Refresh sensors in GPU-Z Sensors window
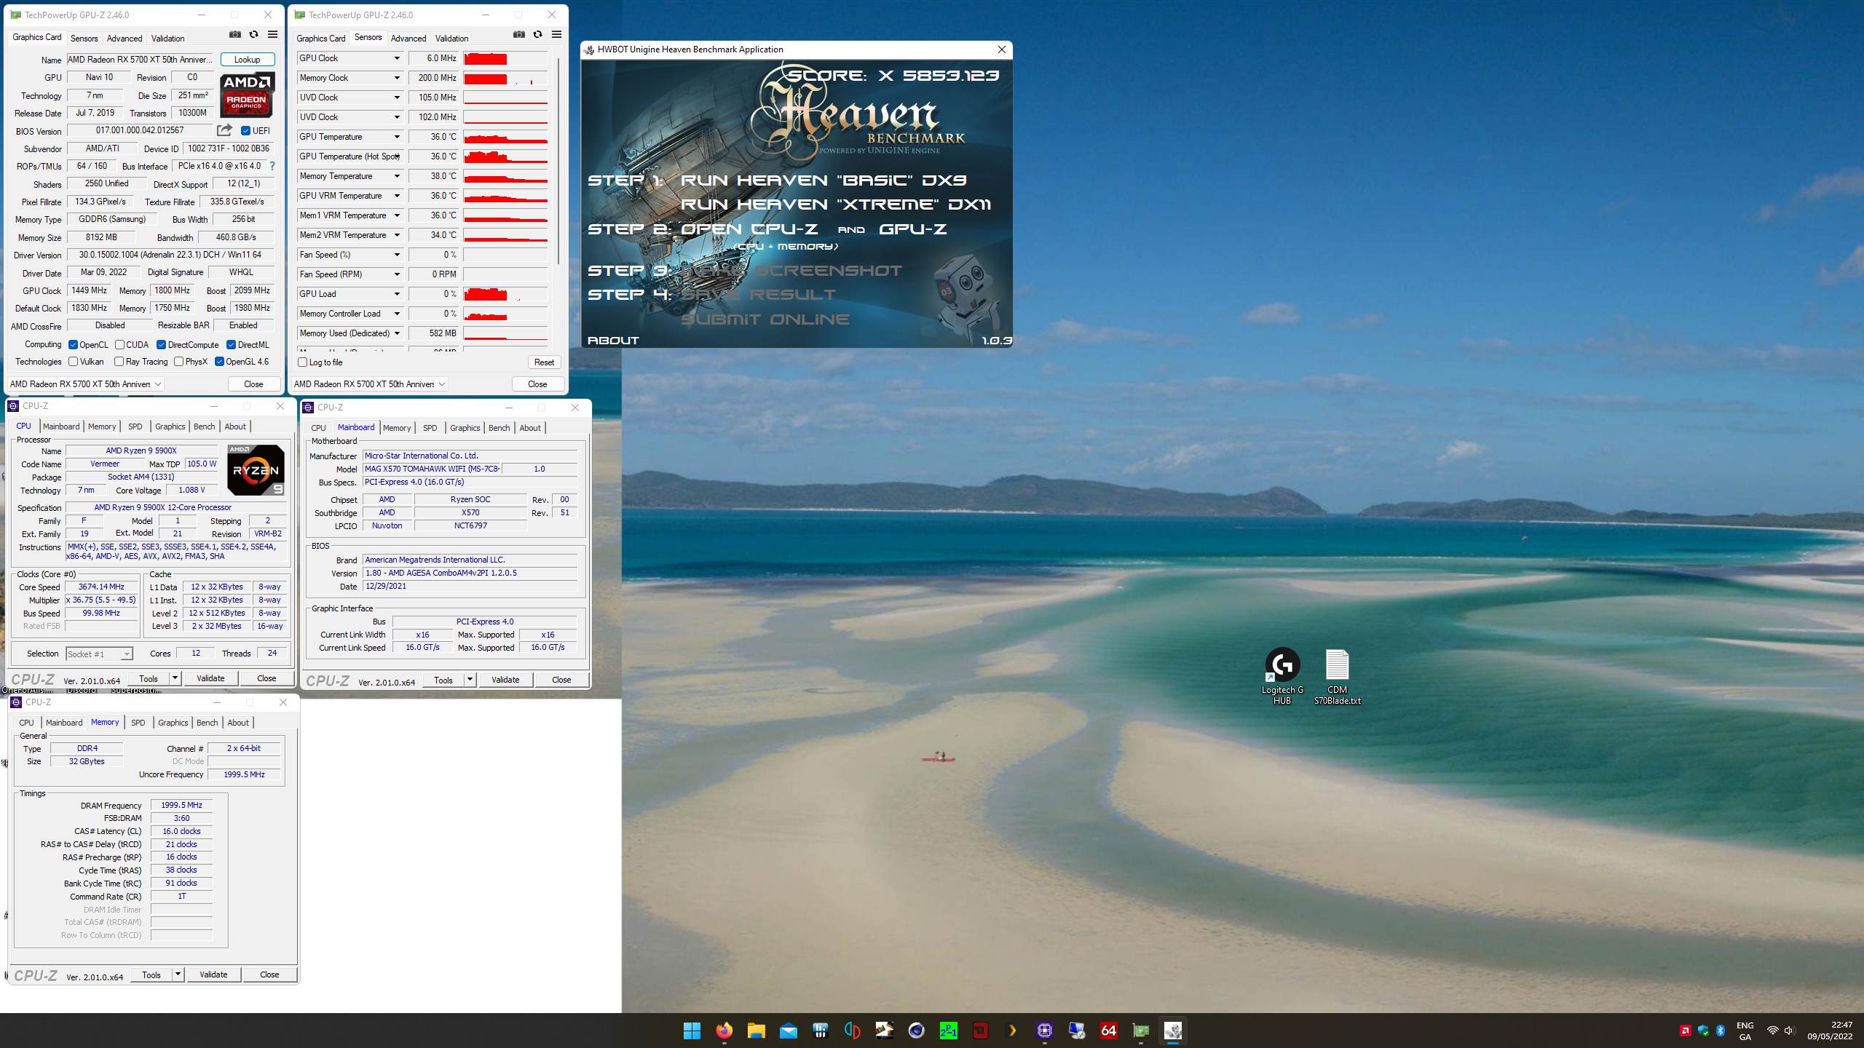The image size is (1864, 1048). pyautogui.click(x=537, y=34)
